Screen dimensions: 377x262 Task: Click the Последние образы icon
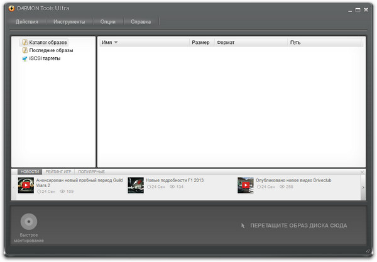click(25, 50)
